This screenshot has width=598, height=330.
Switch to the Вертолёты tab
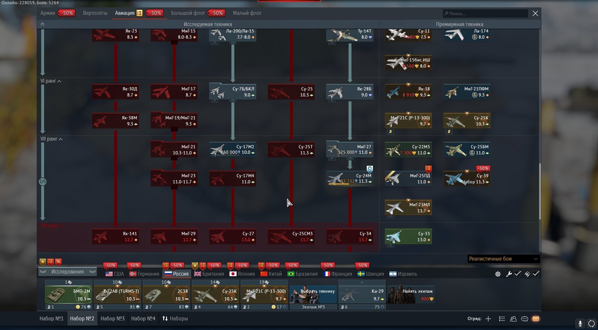click(95, 13)
